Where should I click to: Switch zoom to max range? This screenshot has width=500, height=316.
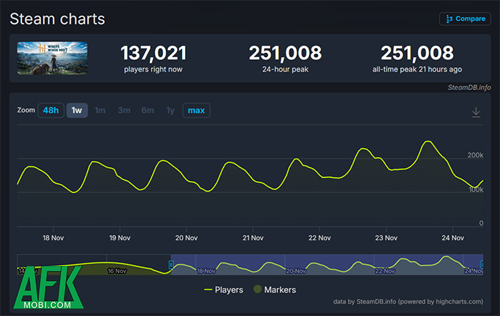click(x=196, y=110)
